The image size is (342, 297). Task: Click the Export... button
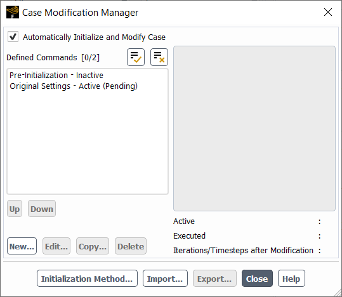[214, 279]
